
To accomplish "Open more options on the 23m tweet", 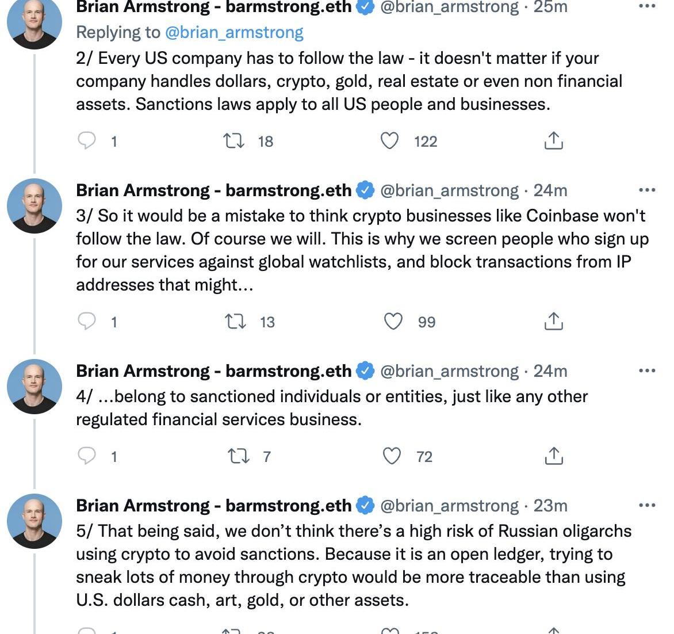I will tap(647, 505).
